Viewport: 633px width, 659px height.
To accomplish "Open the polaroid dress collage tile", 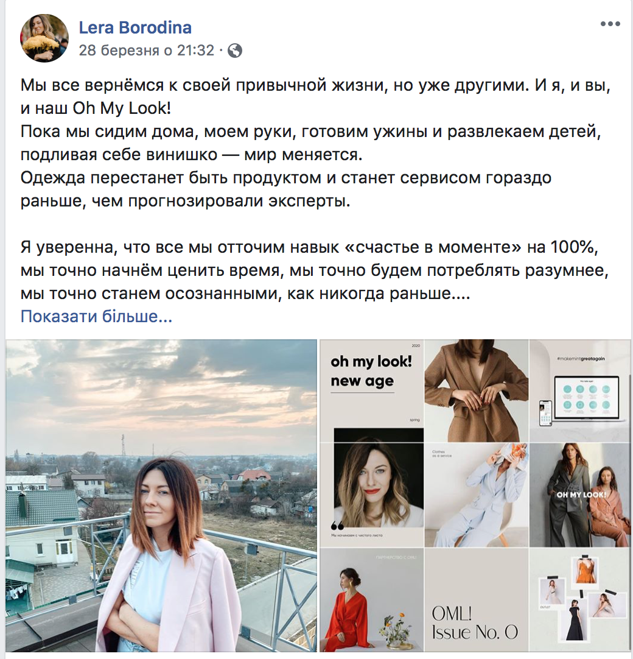I will (579, 600).
